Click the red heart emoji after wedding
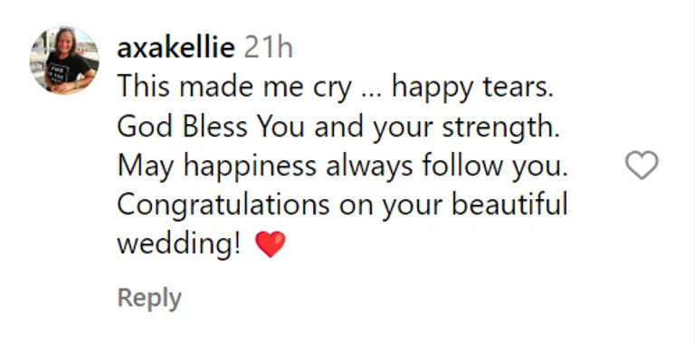The height and width of the screenshot is (343, 695). pyautogui.click(x=271, y=244)
